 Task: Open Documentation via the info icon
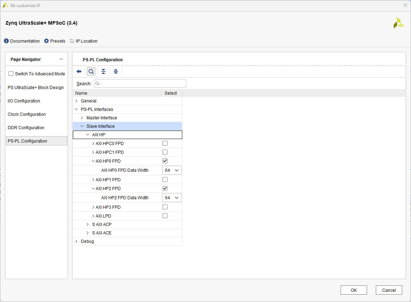pos(6,41)
